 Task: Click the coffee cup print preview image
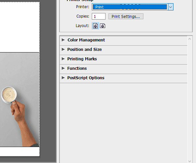tap(20, 100)
